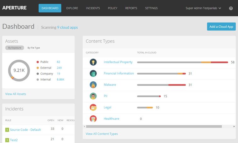Click the CATEGORY column header
The image size is (238, 143).
pyautogui.click(x=92, y=53)
